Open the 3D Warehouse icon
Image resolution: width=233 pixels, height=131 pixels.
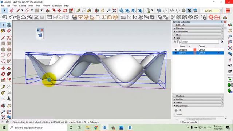[122, 11]
